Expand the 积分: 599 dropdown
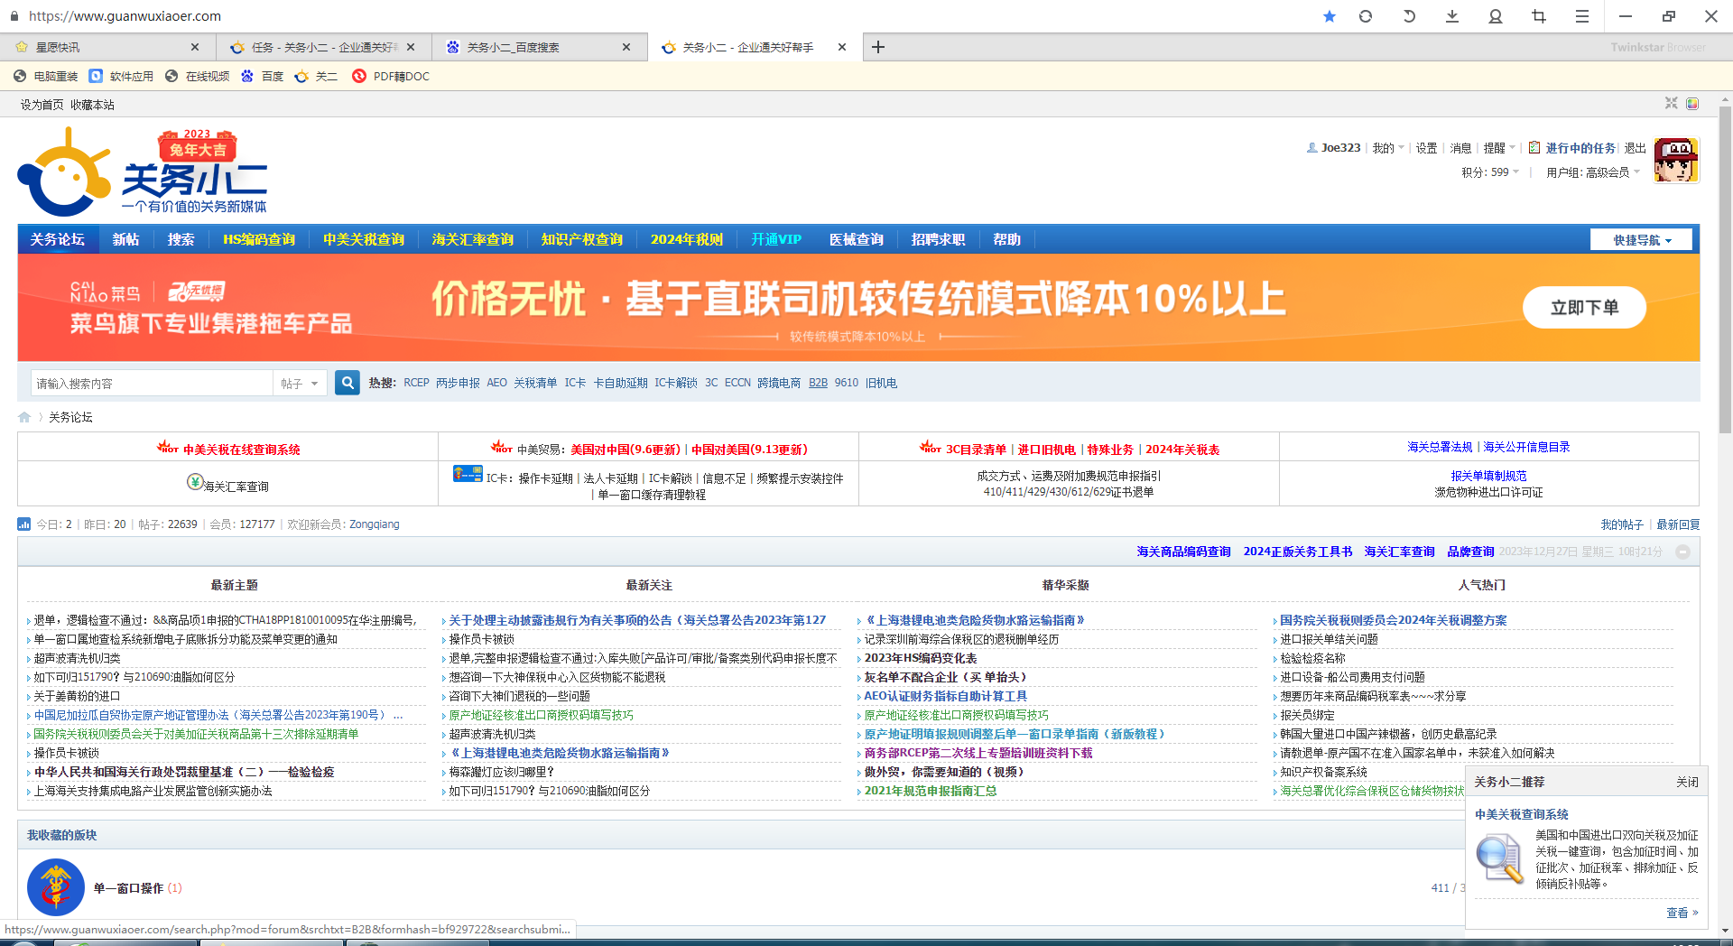1733x946 pixels. click(1490, 172)
